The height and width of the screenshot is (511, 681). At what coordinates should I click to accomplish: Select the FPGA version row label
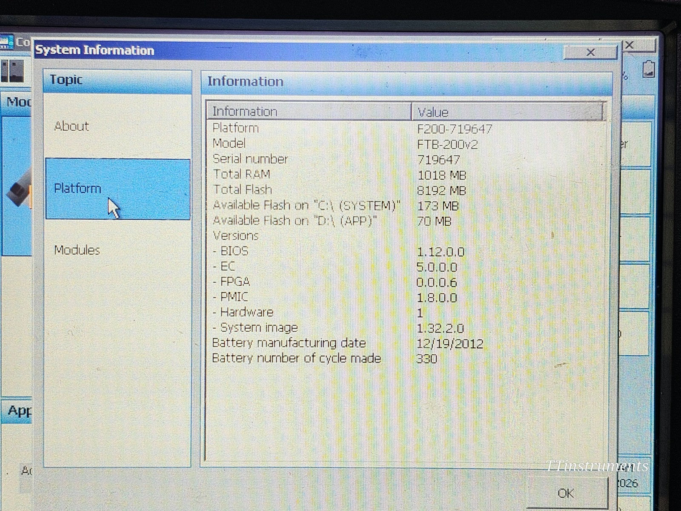point(231,281)
